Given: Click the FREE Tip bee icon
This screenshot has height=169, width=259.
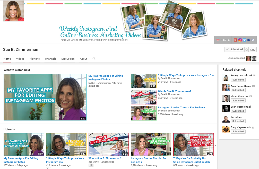Looking at the screenshot, I should [218, 40].
